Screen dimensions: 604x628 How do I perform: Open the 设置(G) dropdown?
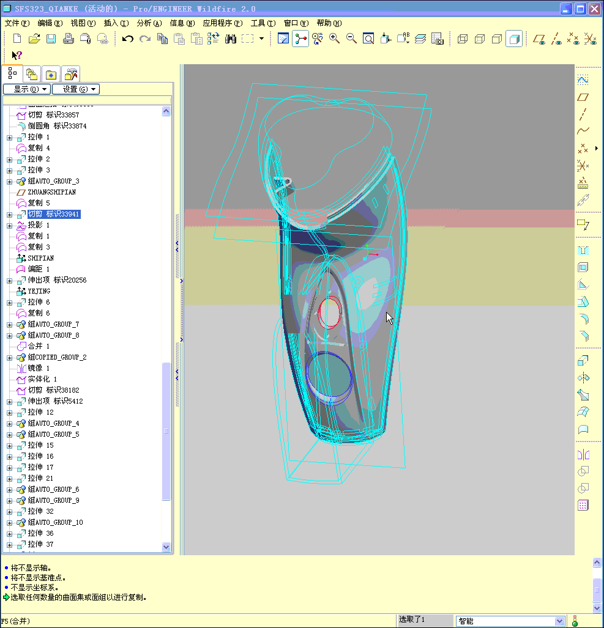point(76,89)
